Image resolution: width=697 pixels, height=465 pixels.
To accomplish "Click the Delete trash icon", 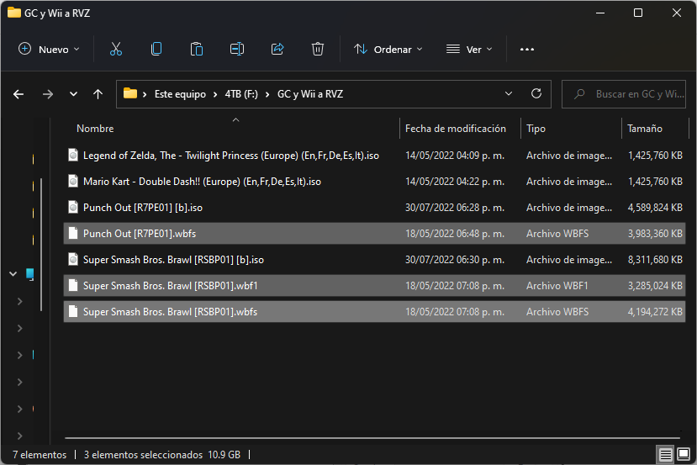I will [317, 49].
